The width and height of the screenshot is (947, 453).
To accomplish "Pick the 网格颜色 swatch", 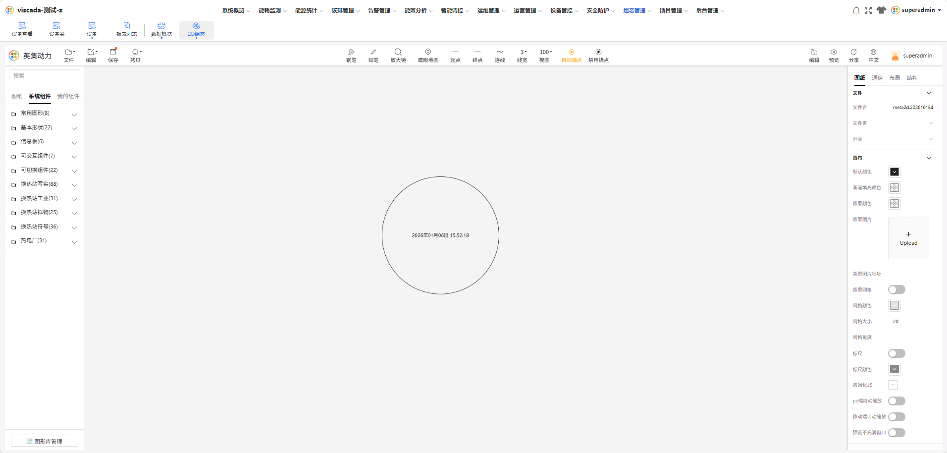I will point(894,305).
